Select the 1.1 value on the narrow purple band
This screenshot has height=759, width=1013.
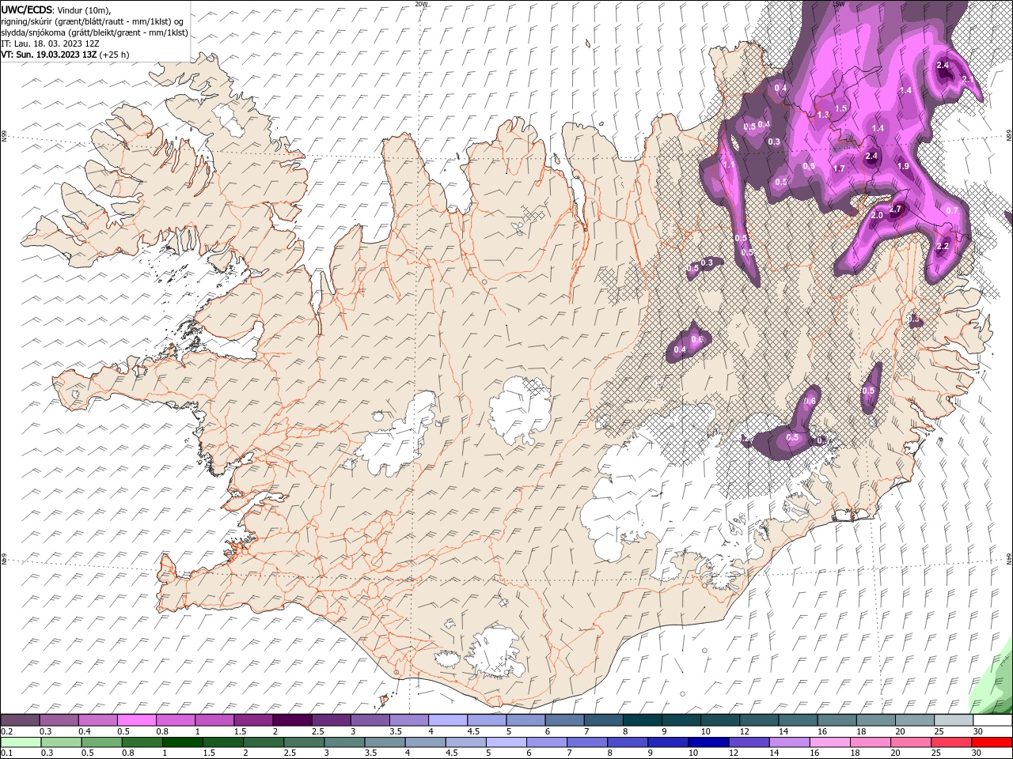[728, 165]
